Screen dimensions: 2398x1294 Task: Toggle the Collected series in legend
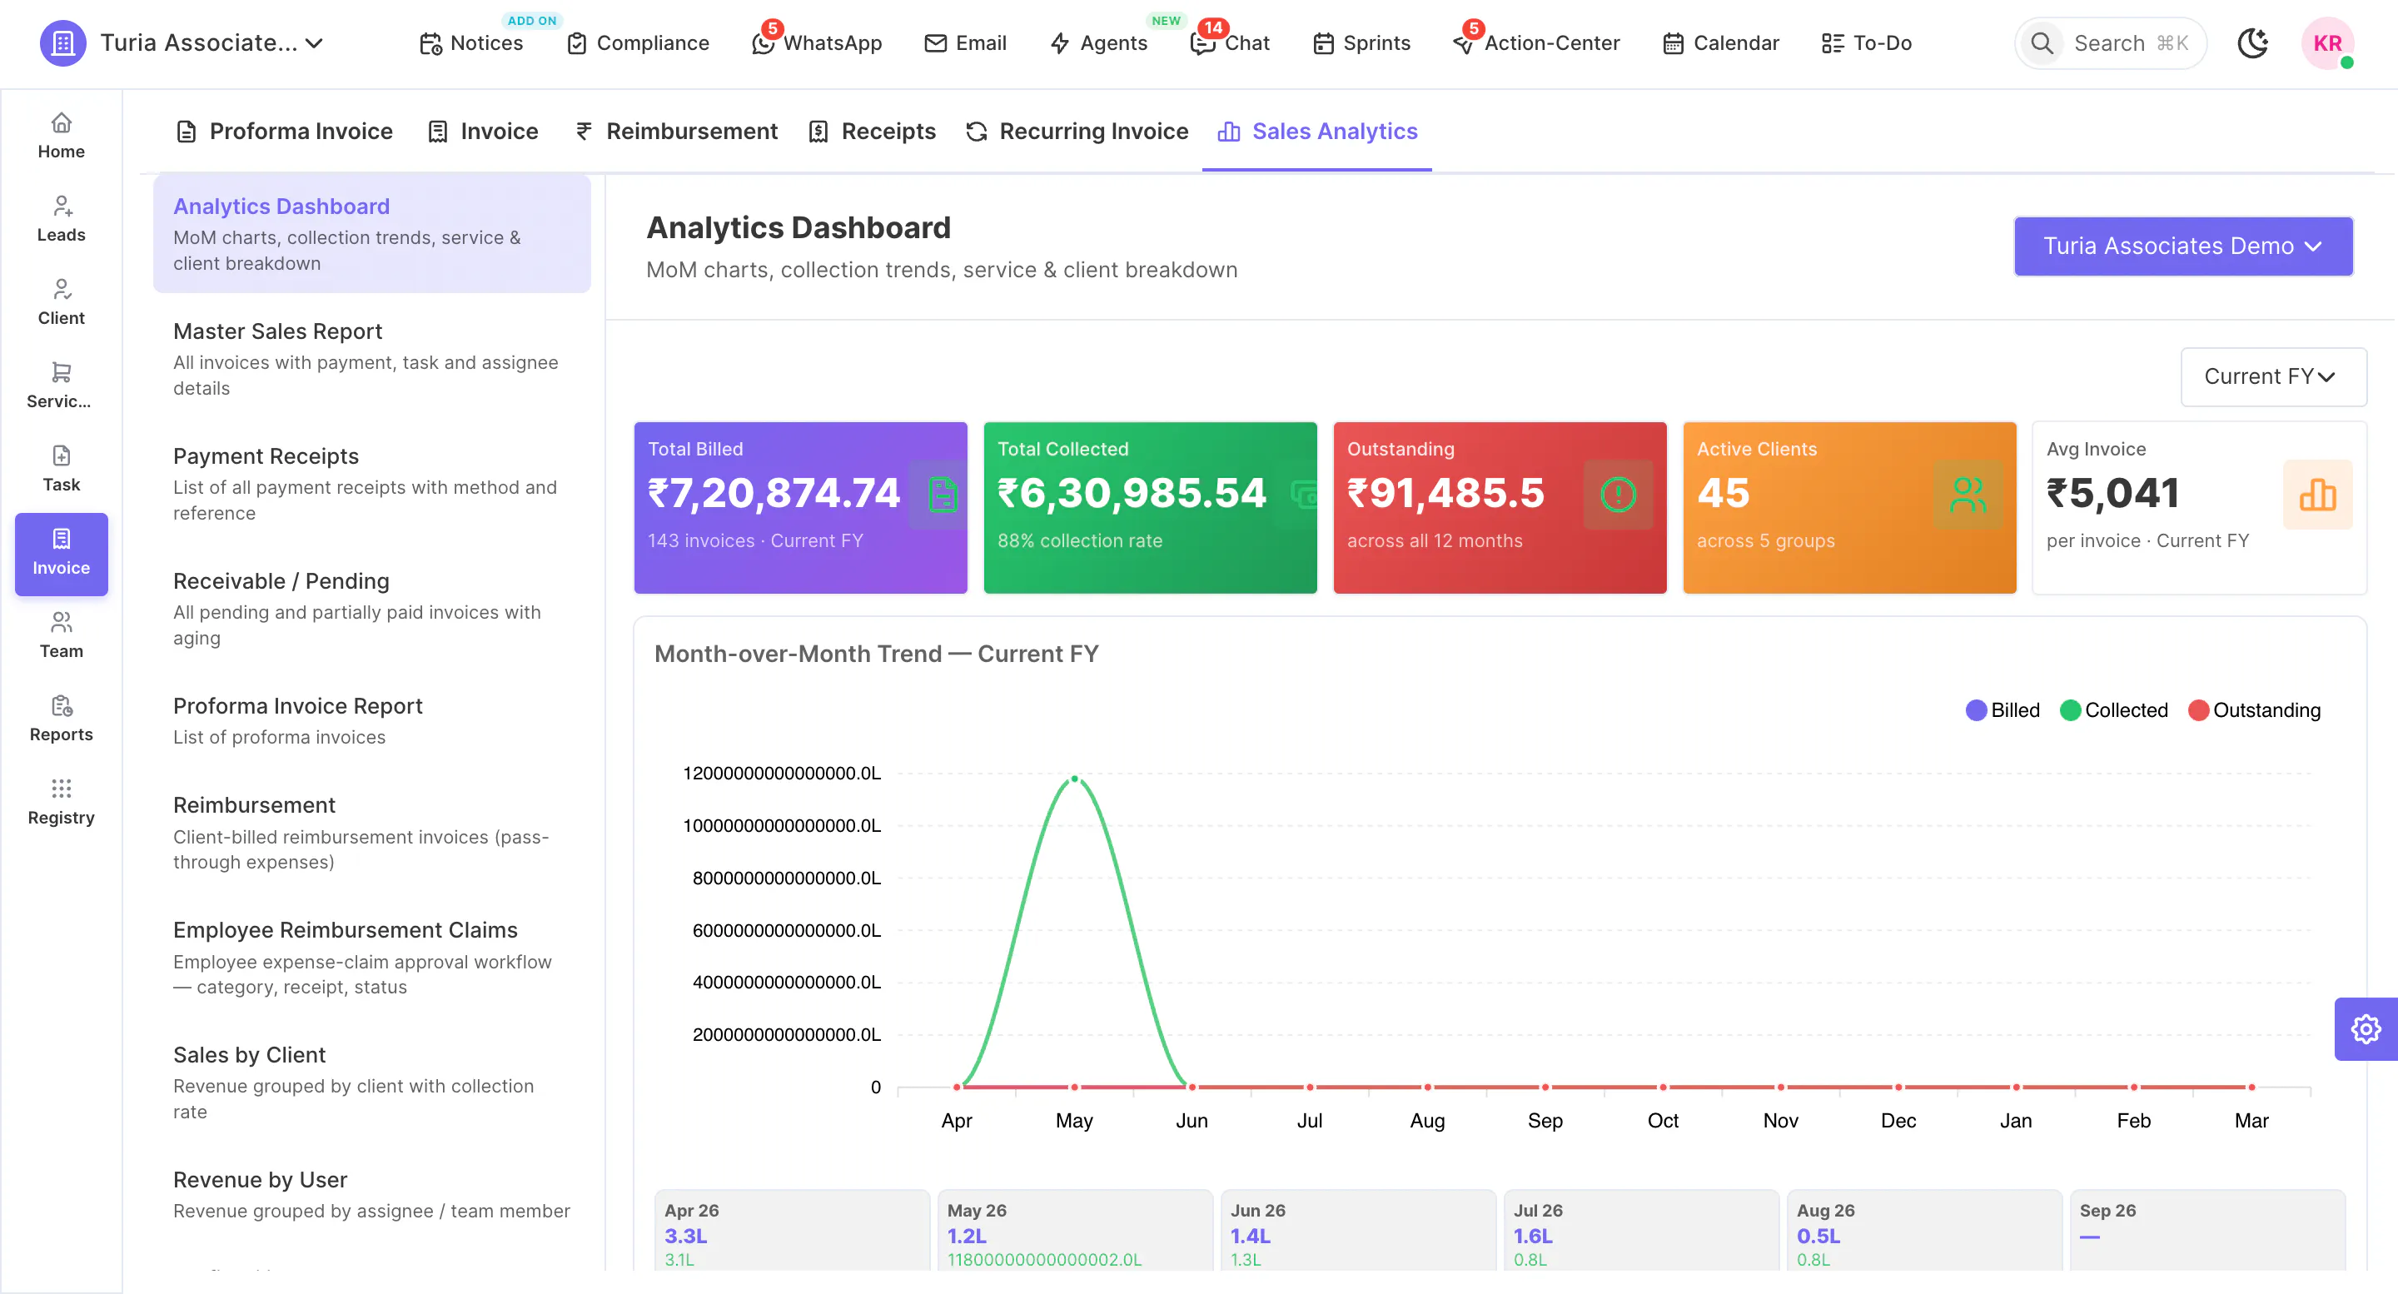(x=2114, y=710)
